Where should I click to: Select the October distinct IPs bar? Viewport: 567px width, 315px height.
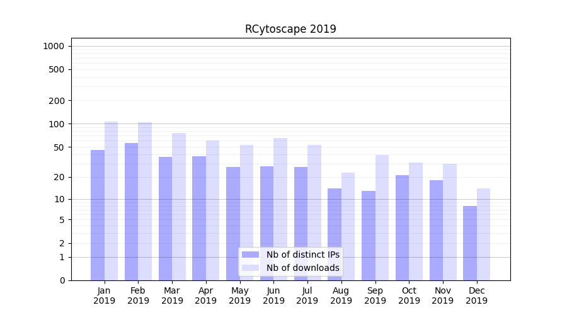402,227
